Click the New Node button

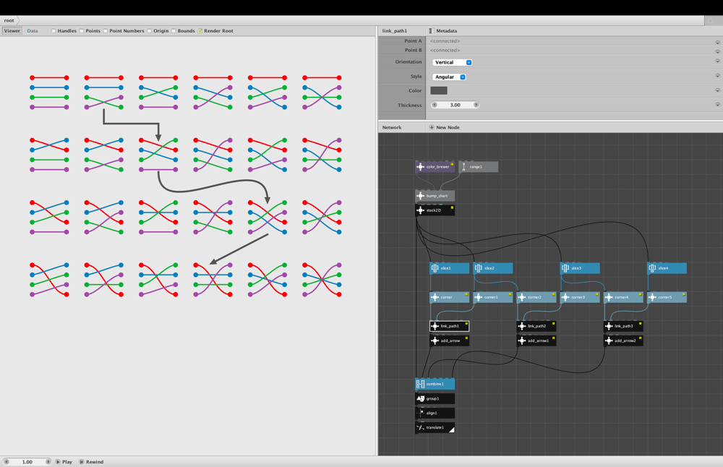(x=445, y=127)
